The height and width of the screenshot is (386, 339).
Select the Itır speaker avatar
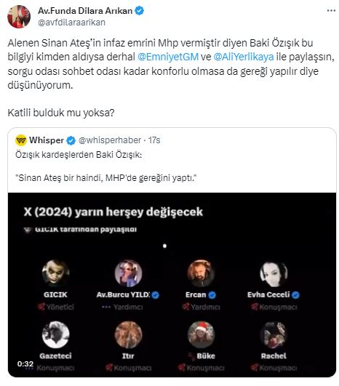[x=128, y=335]
